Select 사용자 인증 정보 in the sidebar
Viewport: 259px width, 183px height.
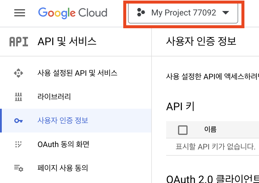pos(63,121)
